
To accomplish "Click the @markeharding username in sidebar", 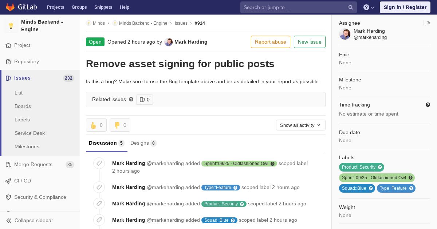I will [x=370, y=37].
